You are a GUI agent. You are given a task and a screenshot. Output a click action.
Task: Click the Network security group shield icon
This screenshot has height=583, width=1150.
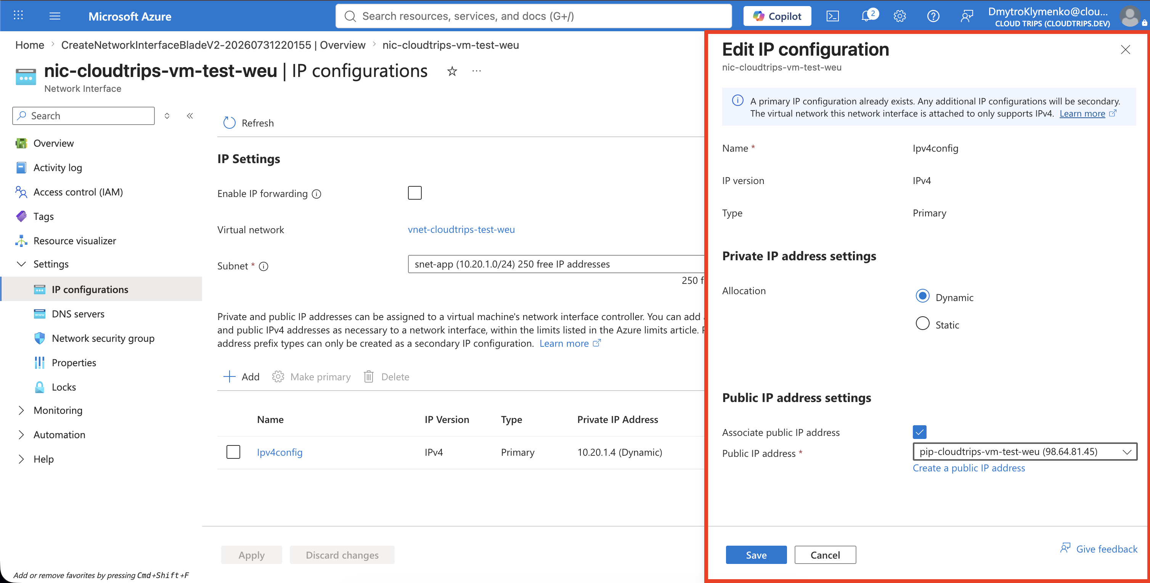(x=39, y=338)
